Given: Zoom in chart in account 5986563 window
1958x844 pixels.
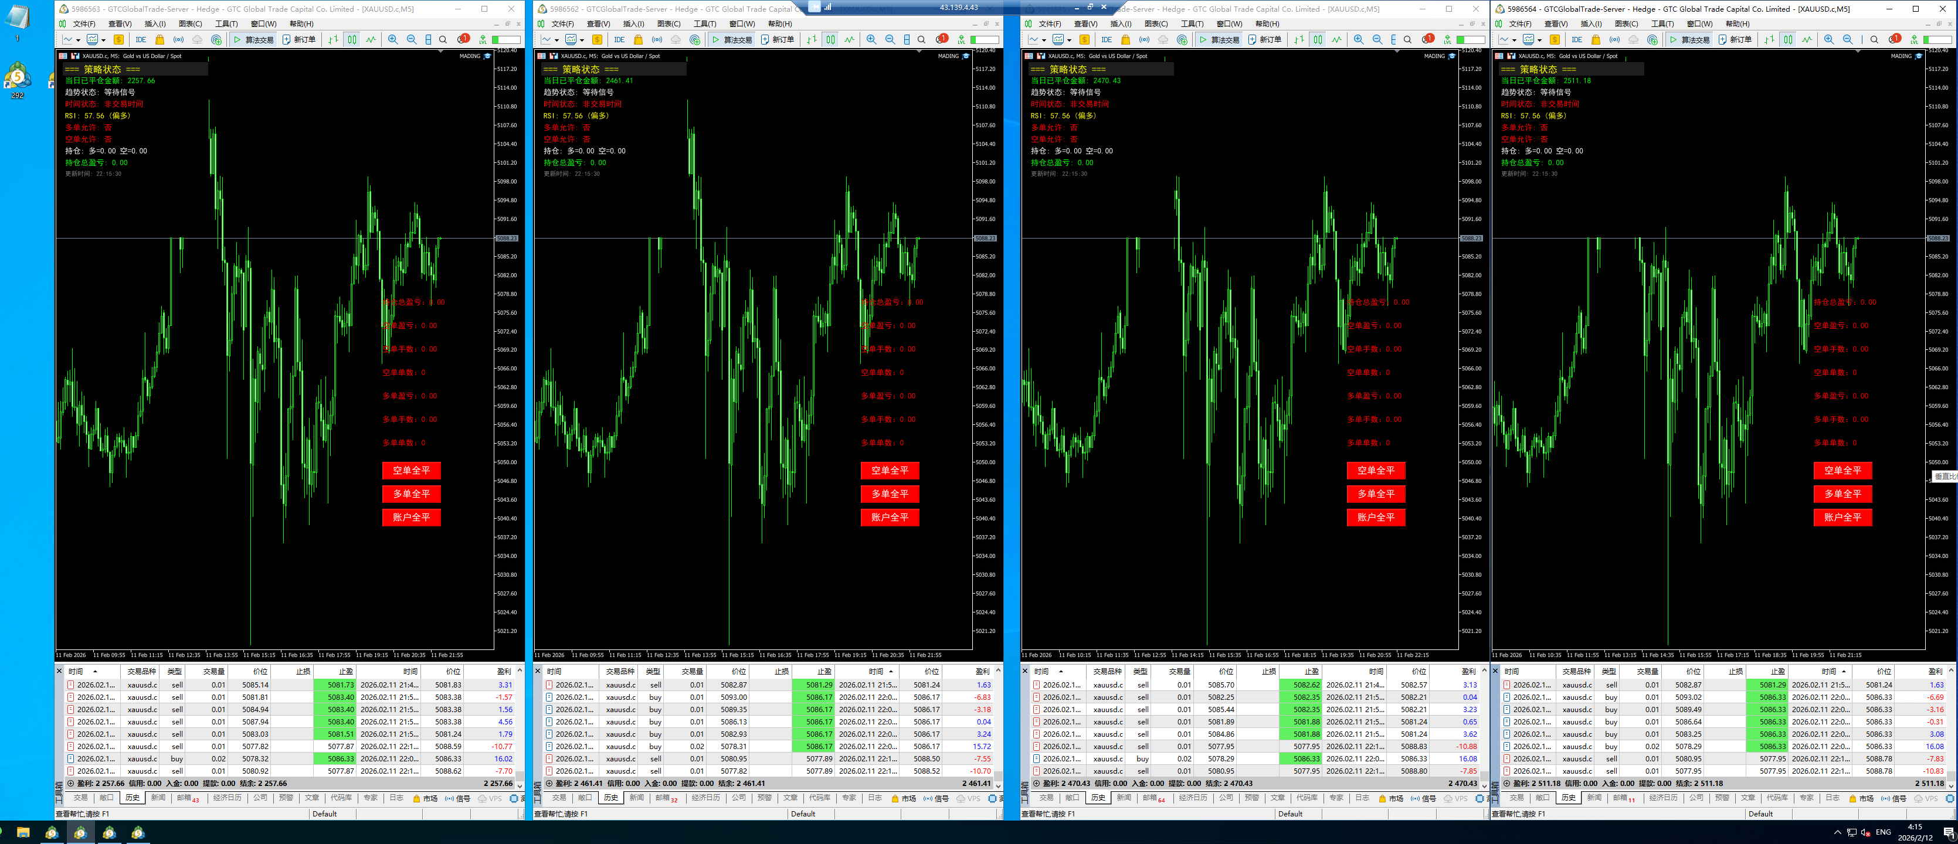Looking at the screenshot, I should (393, 39).
